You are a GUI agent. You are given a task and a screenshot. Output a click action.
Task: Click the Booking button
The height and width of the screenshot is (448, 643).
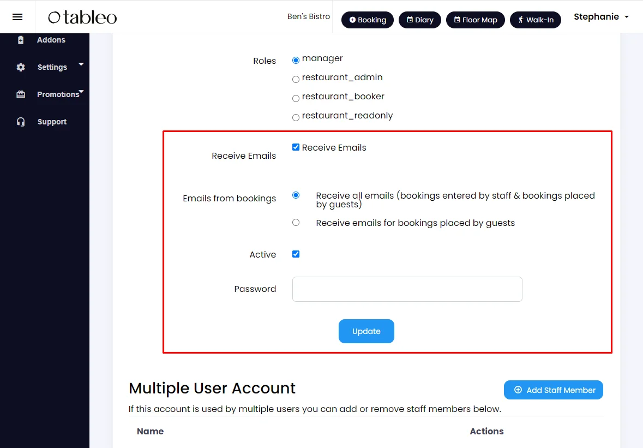pyautogui.click(x=368, y=20)
